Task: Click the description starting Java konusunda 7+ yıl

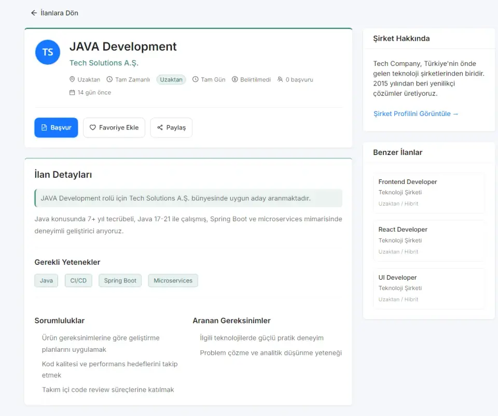Action: 188,225
